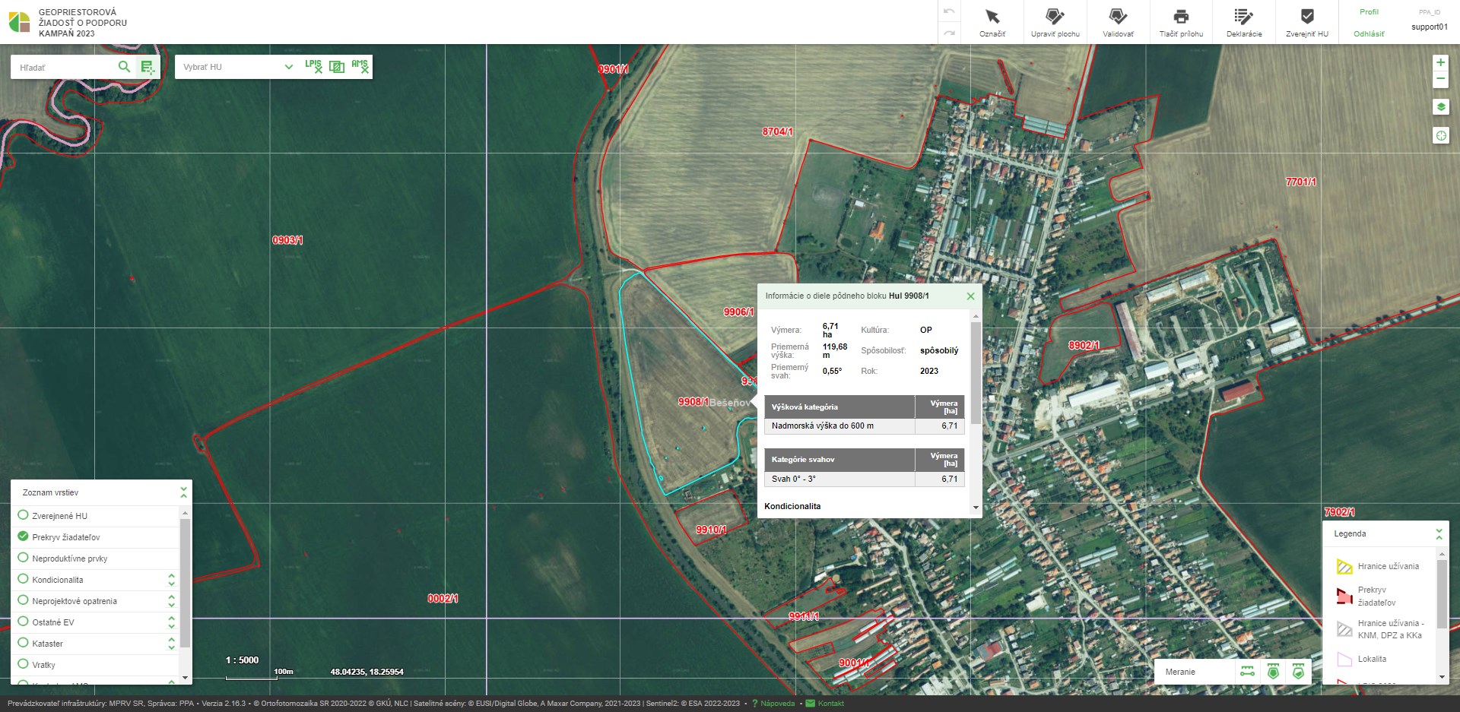Click Odhlásiť to log out
The height and width of the screenshot is (712, 1460).
click(1369, 34)
